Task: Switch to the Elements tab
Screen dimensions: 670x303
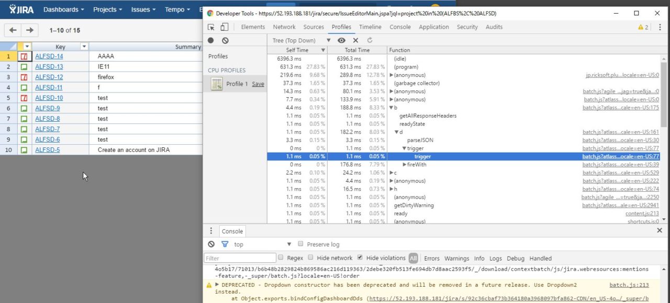Action: (x=253, y=27)
